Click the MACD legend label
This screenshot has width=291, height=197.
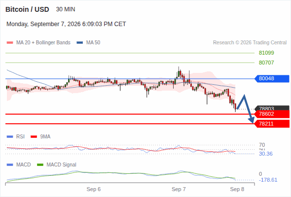(x=24, y=164)
